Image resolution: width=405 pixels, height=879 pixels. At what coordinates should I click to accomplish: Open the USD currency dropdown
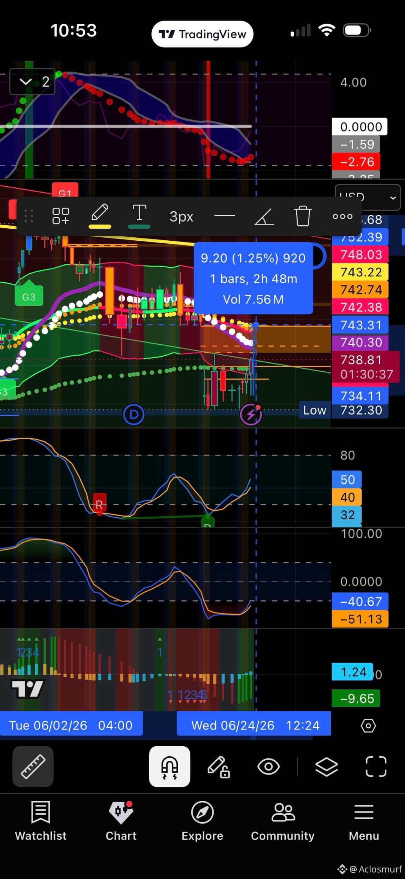pos(367,197)
